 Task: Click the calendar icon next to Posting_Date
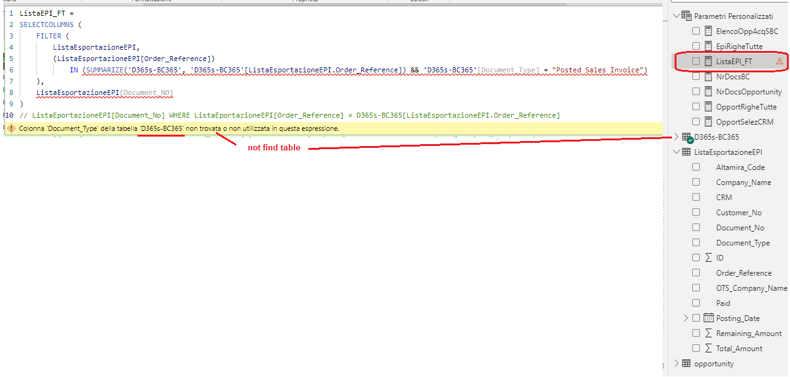(708, 318)
